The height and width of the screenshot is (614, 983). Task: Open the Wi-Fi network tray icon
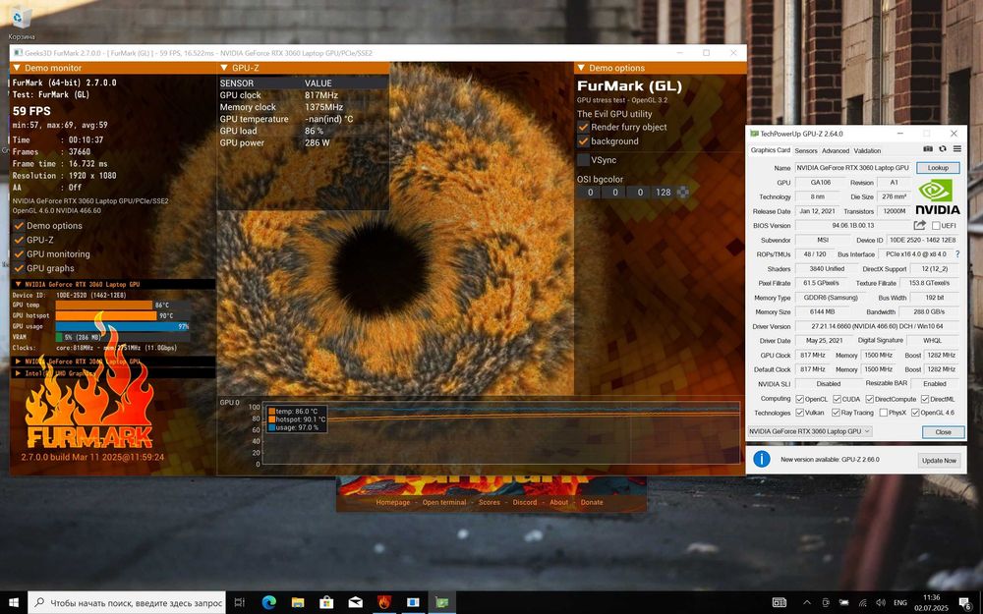point(863,603)
